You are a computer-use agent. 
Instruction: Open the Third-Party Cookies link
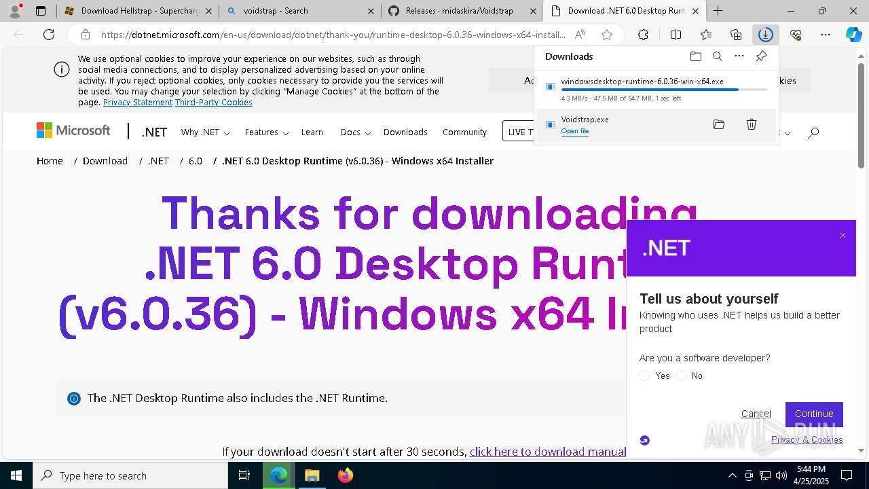(x=214, y=103)
